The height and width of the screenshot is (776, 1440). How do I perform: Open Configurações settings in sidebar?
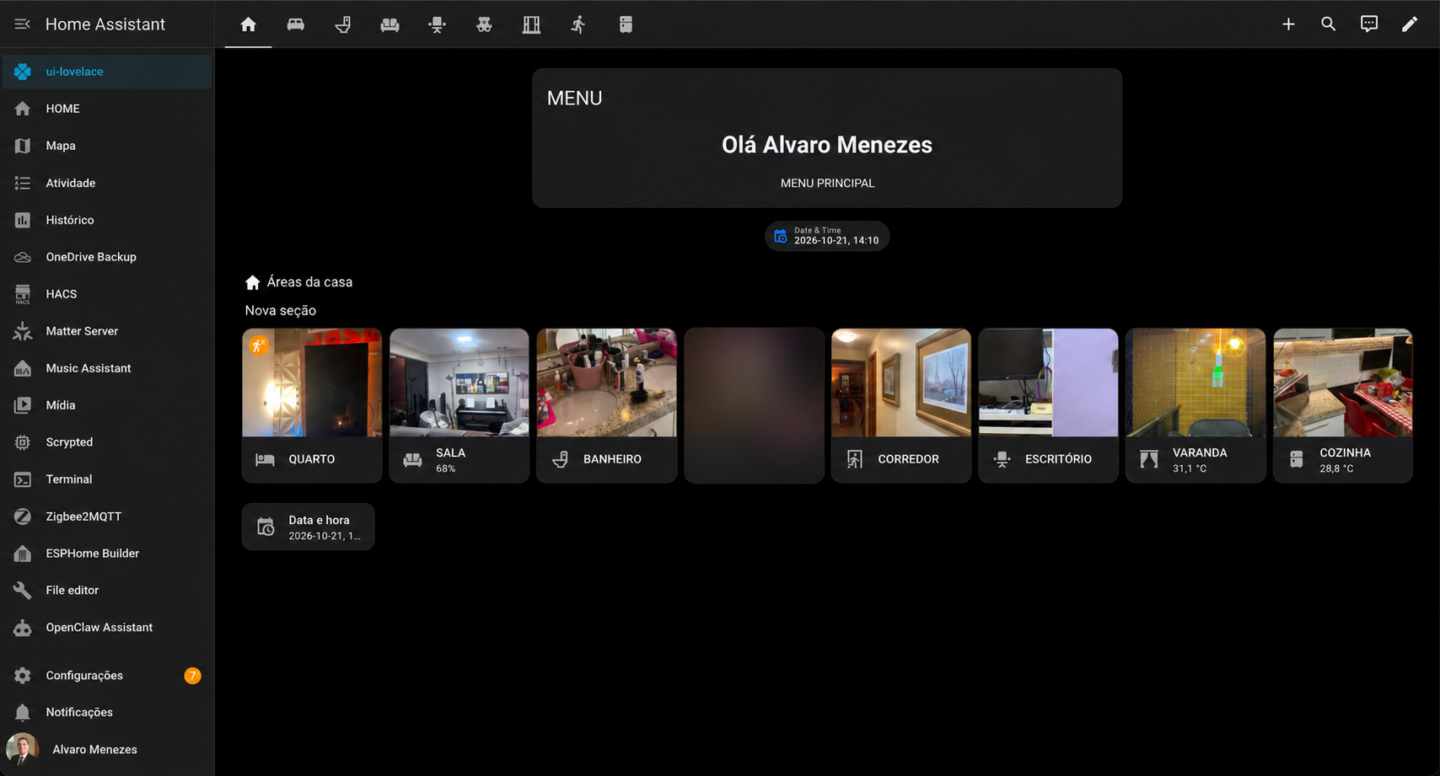click(x=107, y=676)
